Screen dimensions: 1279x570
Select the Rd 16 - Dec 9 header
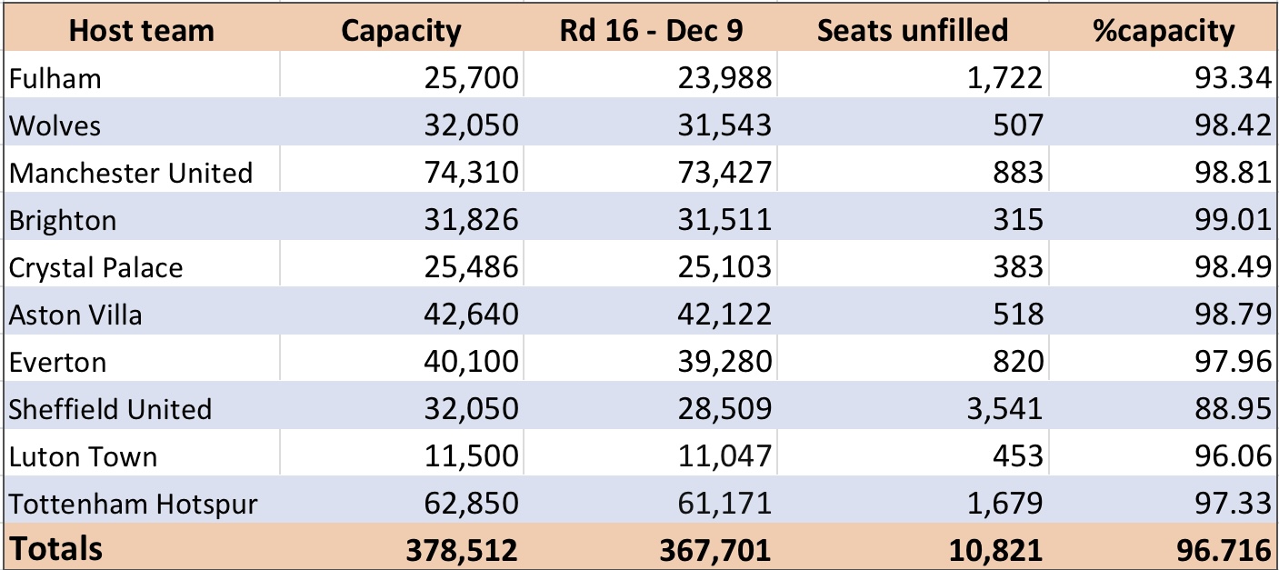point(649,31)
